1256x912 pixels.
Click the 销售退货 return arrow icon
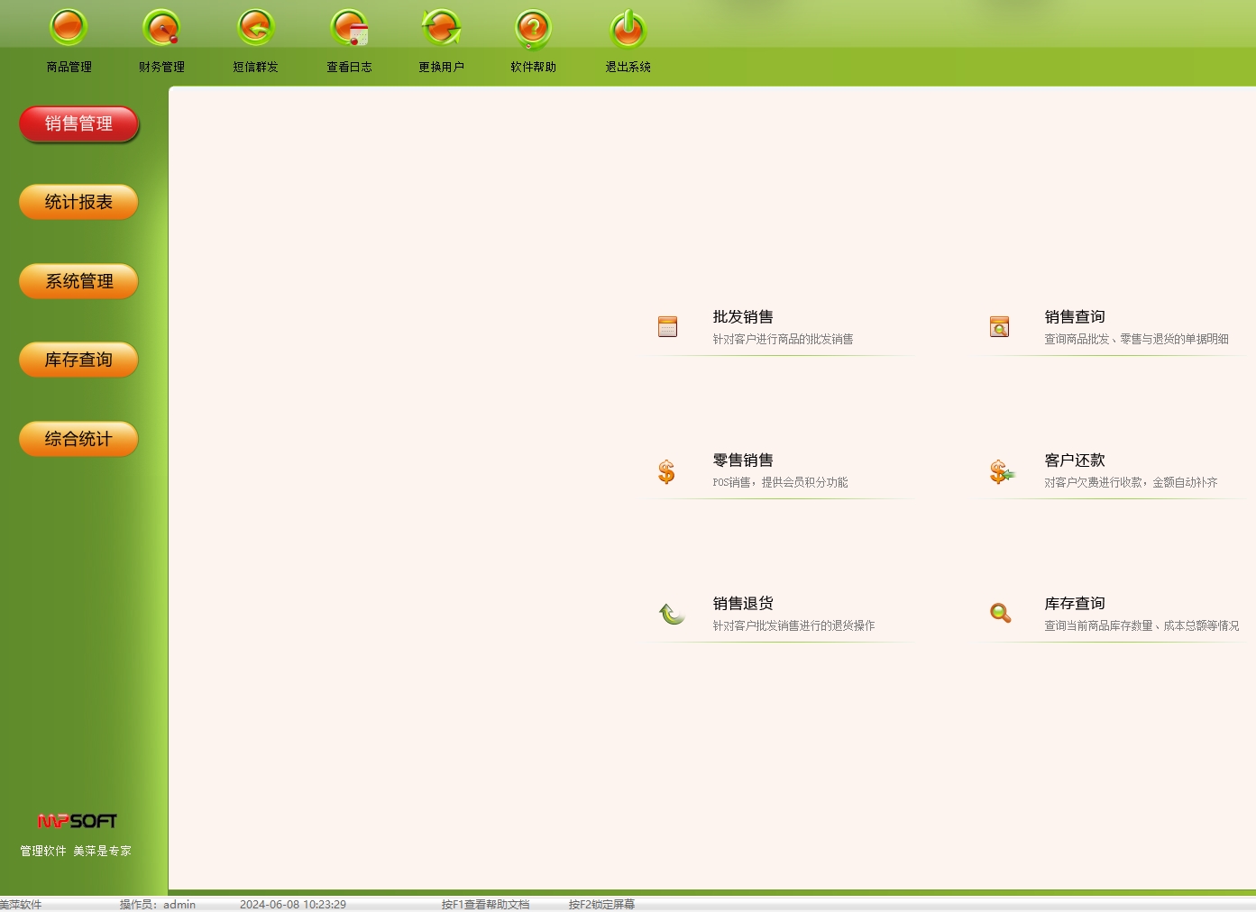671,614
